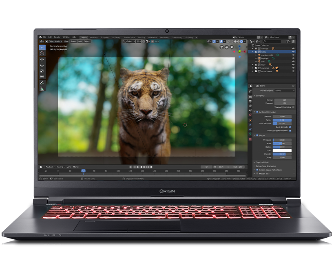334x265 pixels.
Task: Open the viewport Object menu button
Action: [x=87, y=42]
